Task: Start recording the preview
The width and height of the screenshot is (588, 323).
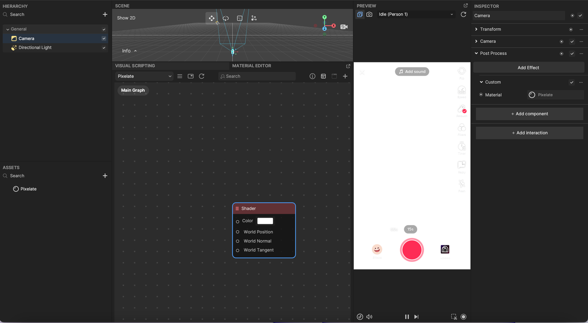Action: click(464, 317)
